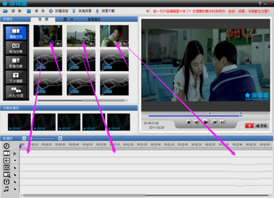Select the 编辑文件 sidebar icon

(x=16, y=33)
